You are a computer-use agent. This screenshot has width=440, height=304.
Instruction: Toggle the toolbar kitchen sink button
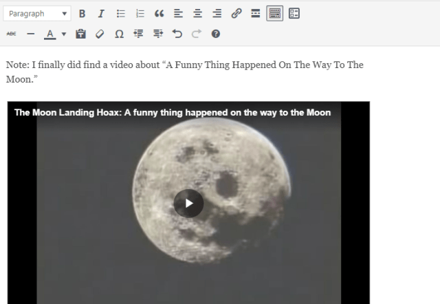click(x=275, y=14)
